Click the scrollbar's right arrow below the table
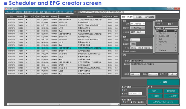This screenshot has height=109, width=186. coord(118,104)
